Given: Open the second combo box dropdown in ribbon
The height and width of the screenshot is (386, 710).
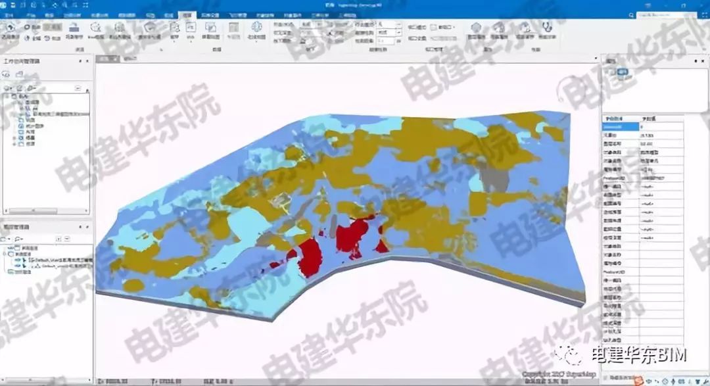Looking at the screenshot, I should point(398,33).
